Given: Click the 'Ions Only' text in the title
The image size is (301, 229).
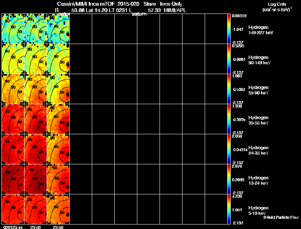Looking at the screenshot, I should [171, 4].
